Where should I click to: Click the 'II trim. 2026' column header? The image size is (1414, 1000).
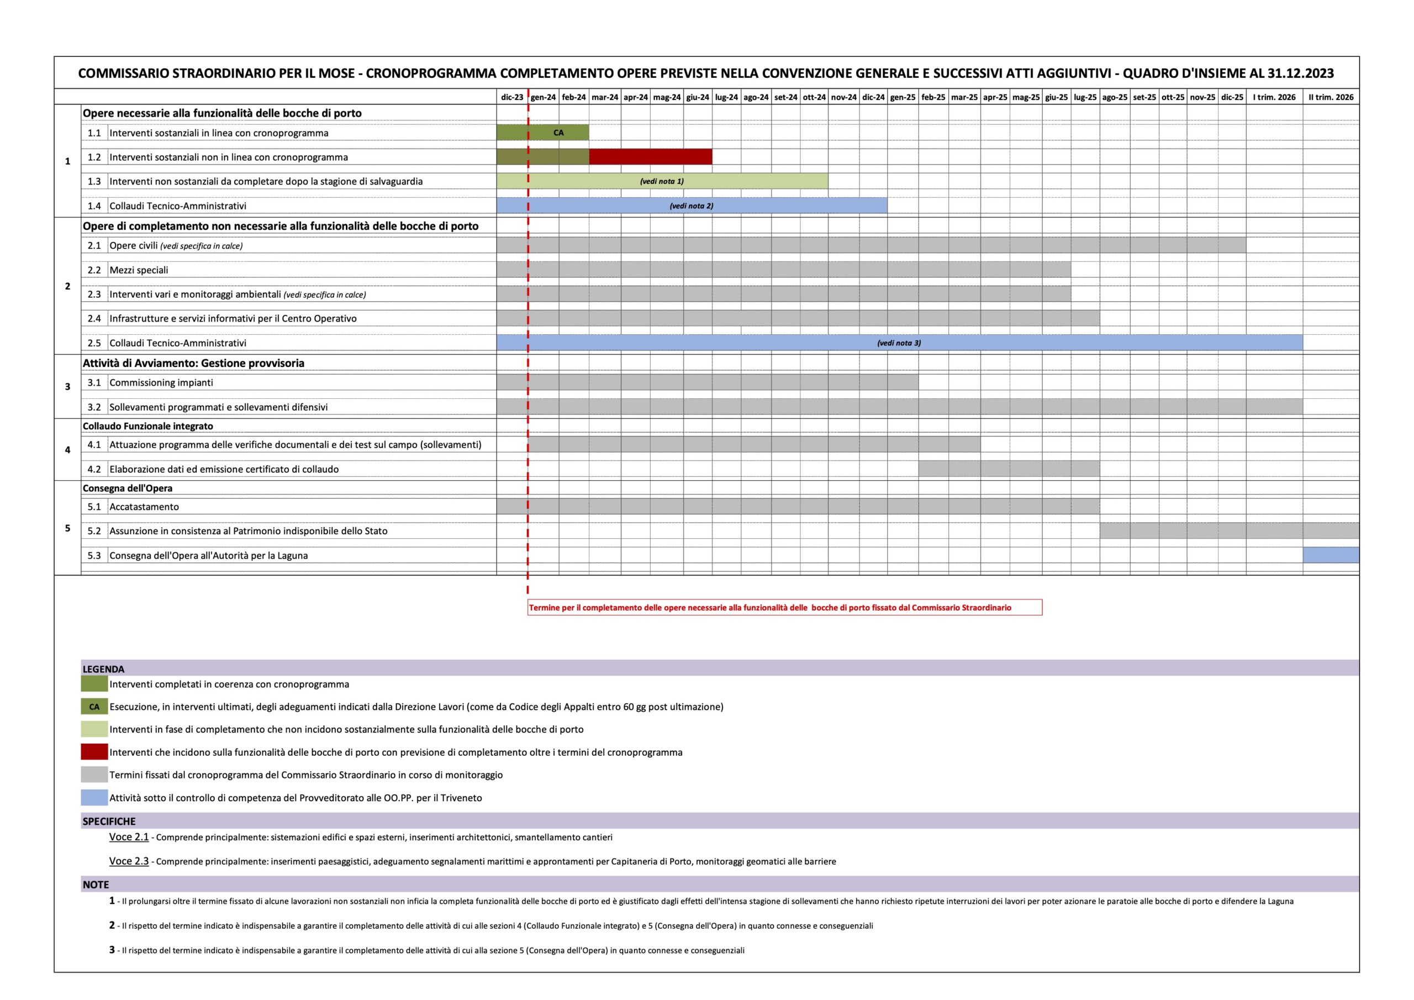tap(1331, 97)
